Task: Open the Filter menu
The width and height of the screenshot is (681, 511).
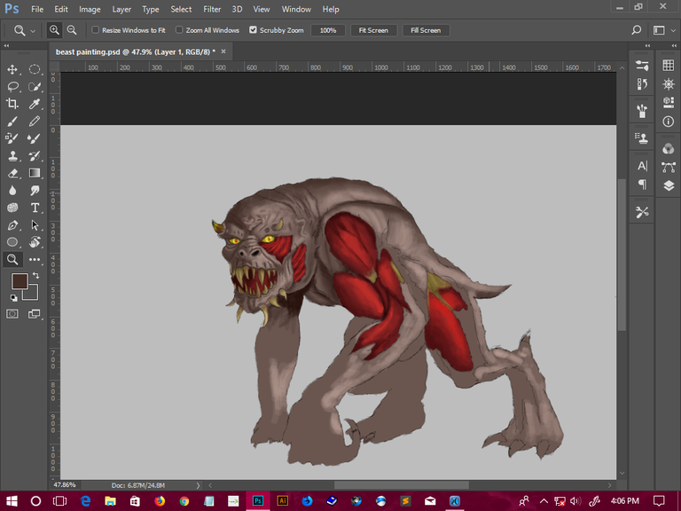Action: [x=212, y=9]
